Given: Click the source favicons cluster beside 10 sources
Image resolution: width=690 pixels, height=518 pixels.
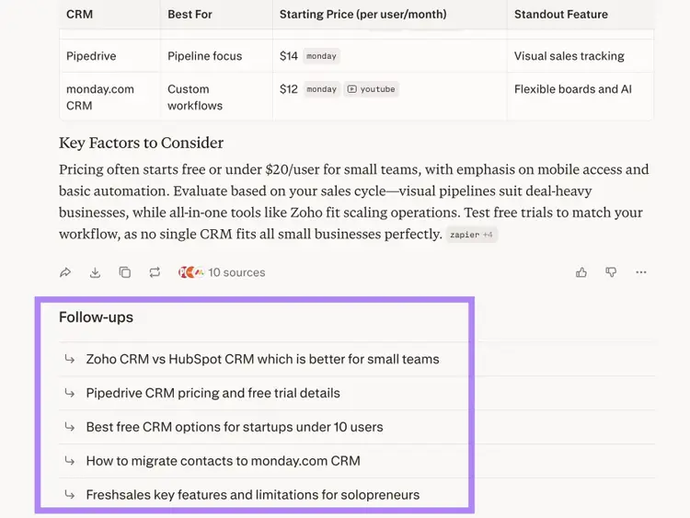Looking at the screenshot, I should (191, 272).
